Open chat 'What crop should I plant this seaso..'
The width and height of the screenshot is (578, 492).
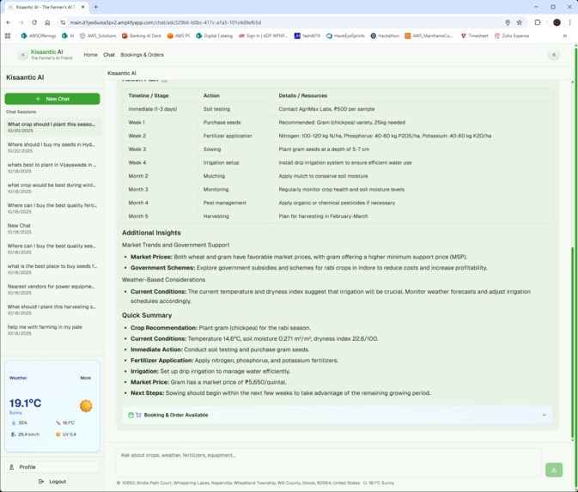(52, 127)
